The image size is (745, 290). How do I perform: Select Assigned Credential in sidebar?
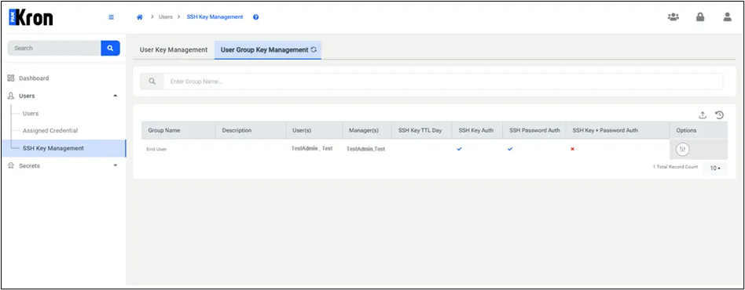coord(50,131)
